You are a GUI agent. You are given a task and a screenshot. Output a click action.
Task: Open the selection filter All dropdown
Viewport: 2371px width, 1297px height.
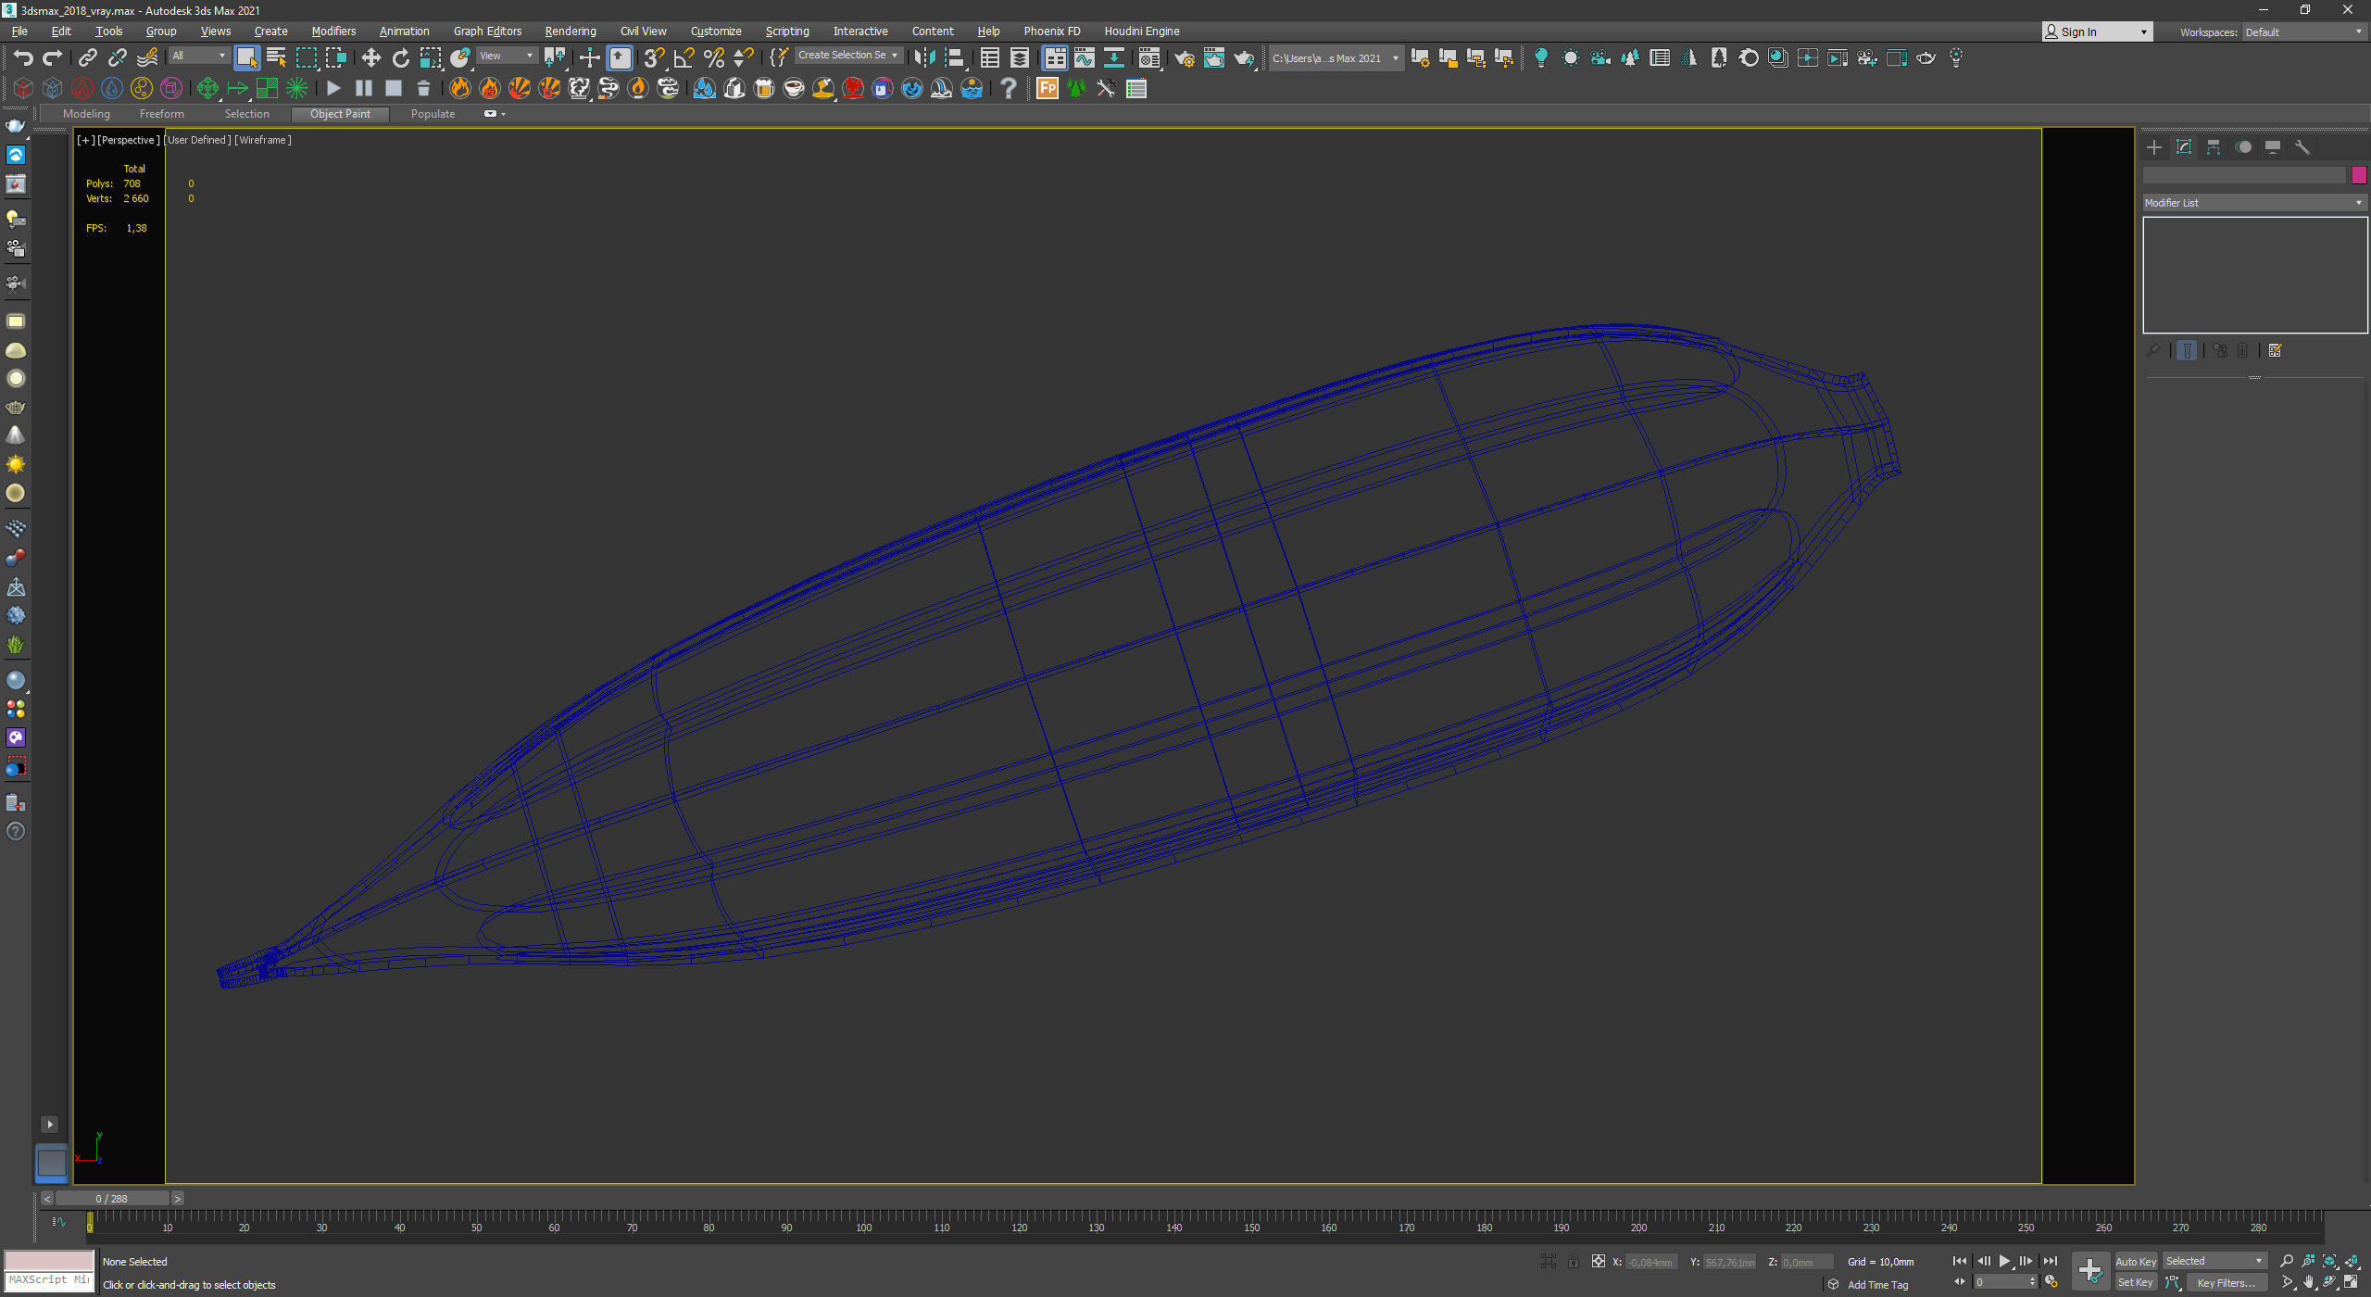point(198,56)
